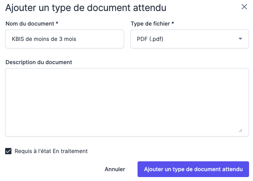This screenshot has width=253, height=181.
Task: Click the word 'KBIS' in the name field
Action: point(18,39)
